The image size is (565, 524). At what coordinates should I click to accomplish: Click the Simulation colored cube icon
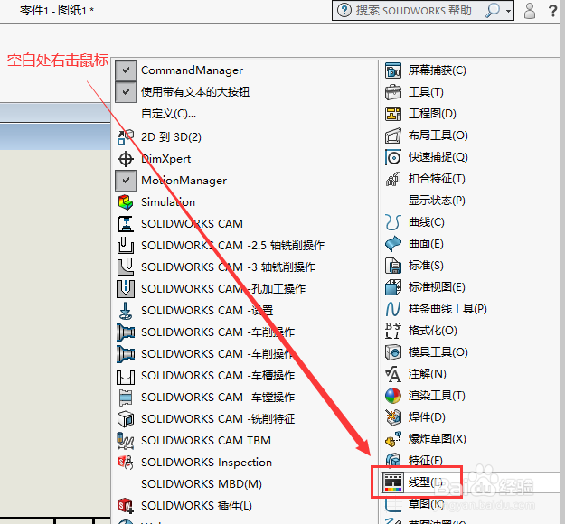tap(126, 202)
